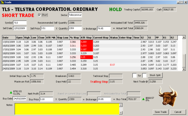
Task: Click the PP column header
Action: [159, 38]
